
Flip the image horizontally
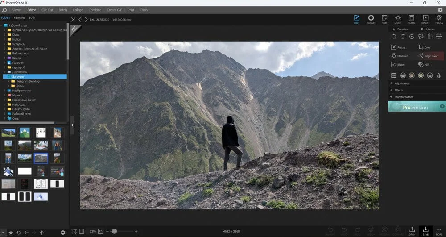pos(430,37)
